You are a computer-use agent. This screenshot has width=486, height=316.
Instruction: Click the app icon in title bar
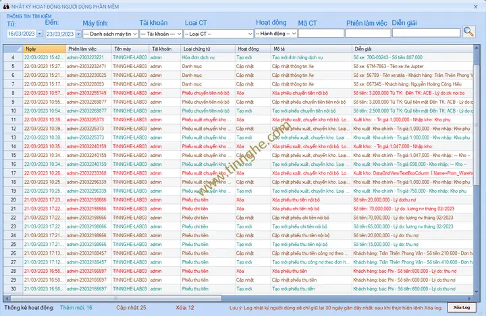click(x=5, y=5)
